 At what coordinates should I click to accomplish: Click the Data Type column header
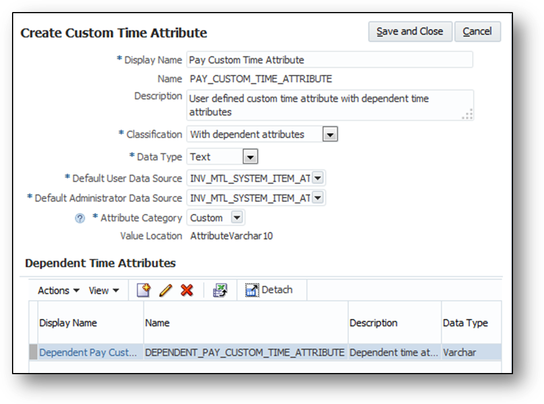(465, 323)
